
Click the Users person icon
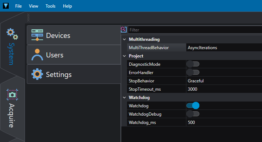click(x=37, y=55)
